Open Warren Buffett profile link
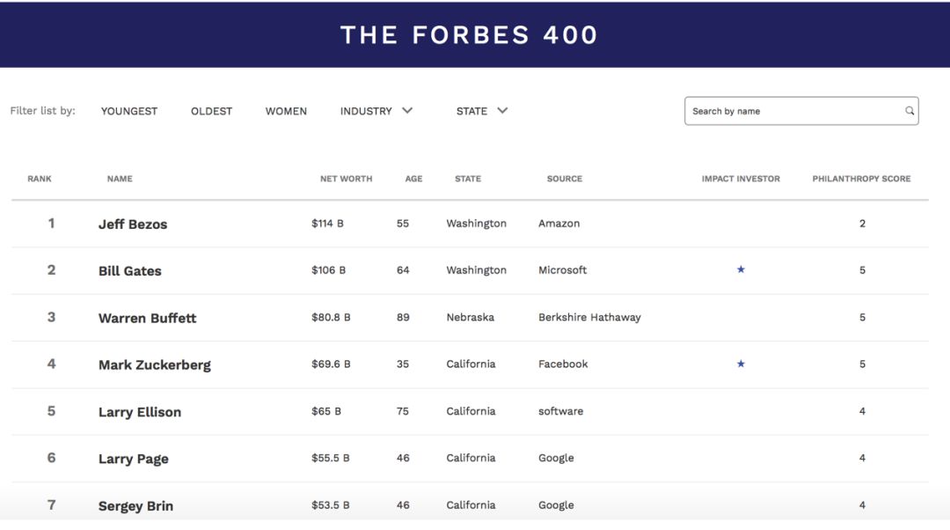This screenshot has height=530, width=950. coord(147,318)
